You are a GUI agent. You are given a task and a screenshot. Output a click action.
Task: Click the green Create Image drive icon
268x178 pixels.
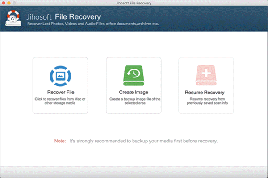pyautogui.click(x=134, y=76)
